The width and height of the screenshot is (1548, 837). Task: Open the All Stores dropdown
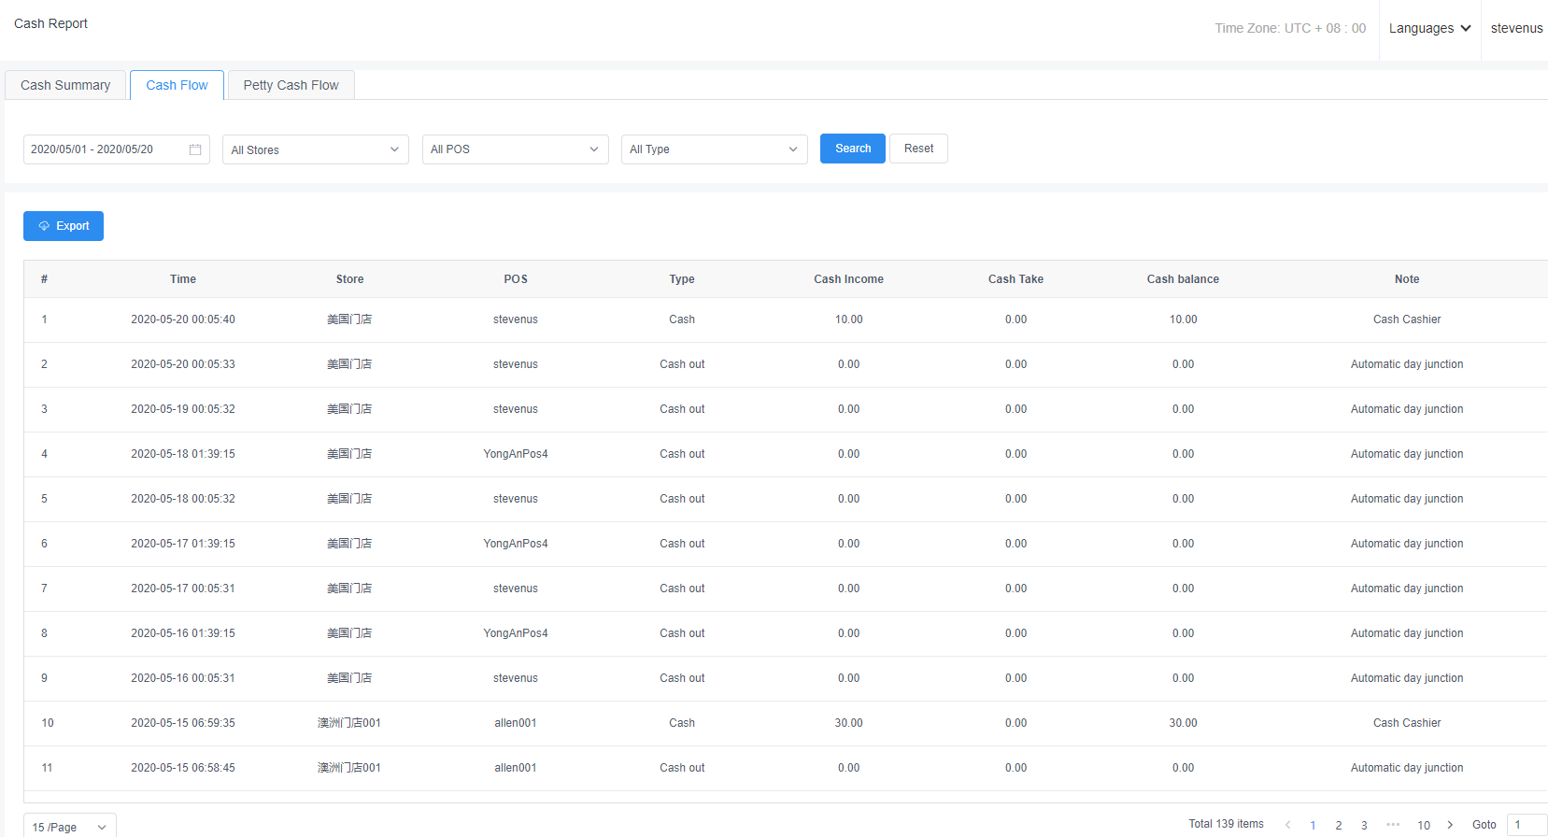315,149
